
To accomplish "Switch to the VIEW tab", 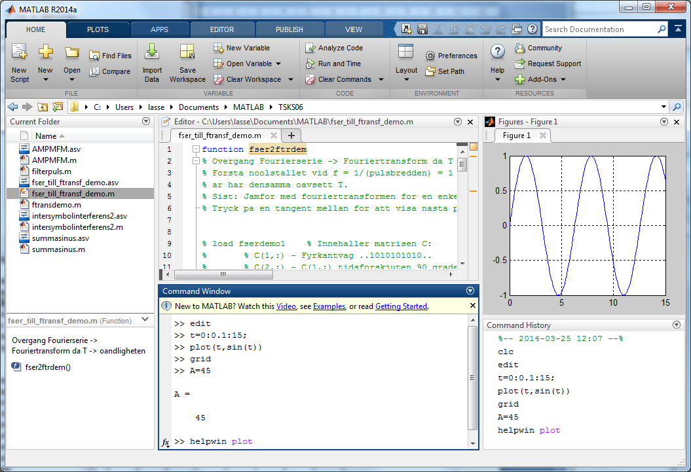I will pos(354,29).
